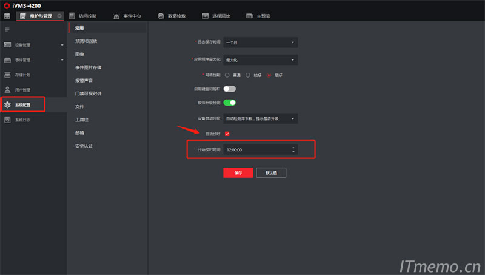Open 用户管理 (User Management) in sidebar
This screenshot has height=275, width=485.
[x=22, y=90]
